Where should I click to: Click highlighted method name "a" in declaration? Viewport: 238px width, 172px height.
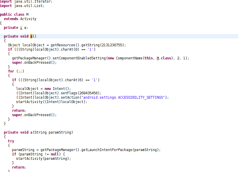click(31, 36)
